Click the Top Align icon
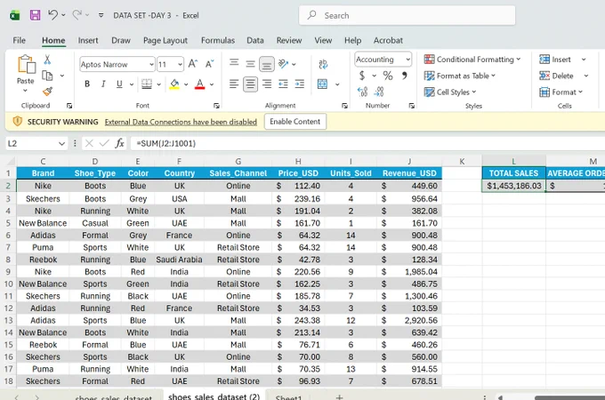605x400 pixels. (x=234, y=63)
